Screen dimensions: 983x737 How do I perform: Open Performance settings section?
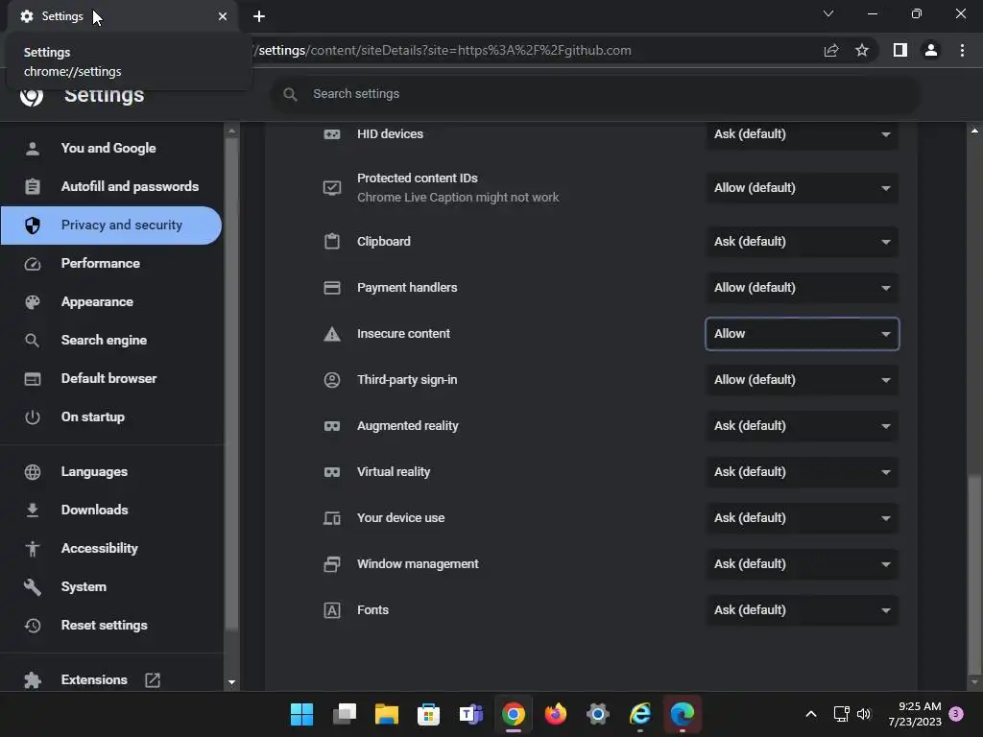(111, 264)
